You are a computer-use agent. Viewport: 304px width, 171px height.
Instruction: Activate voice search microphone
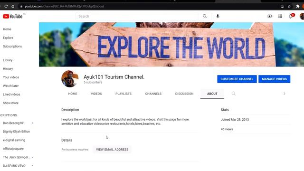218,16
